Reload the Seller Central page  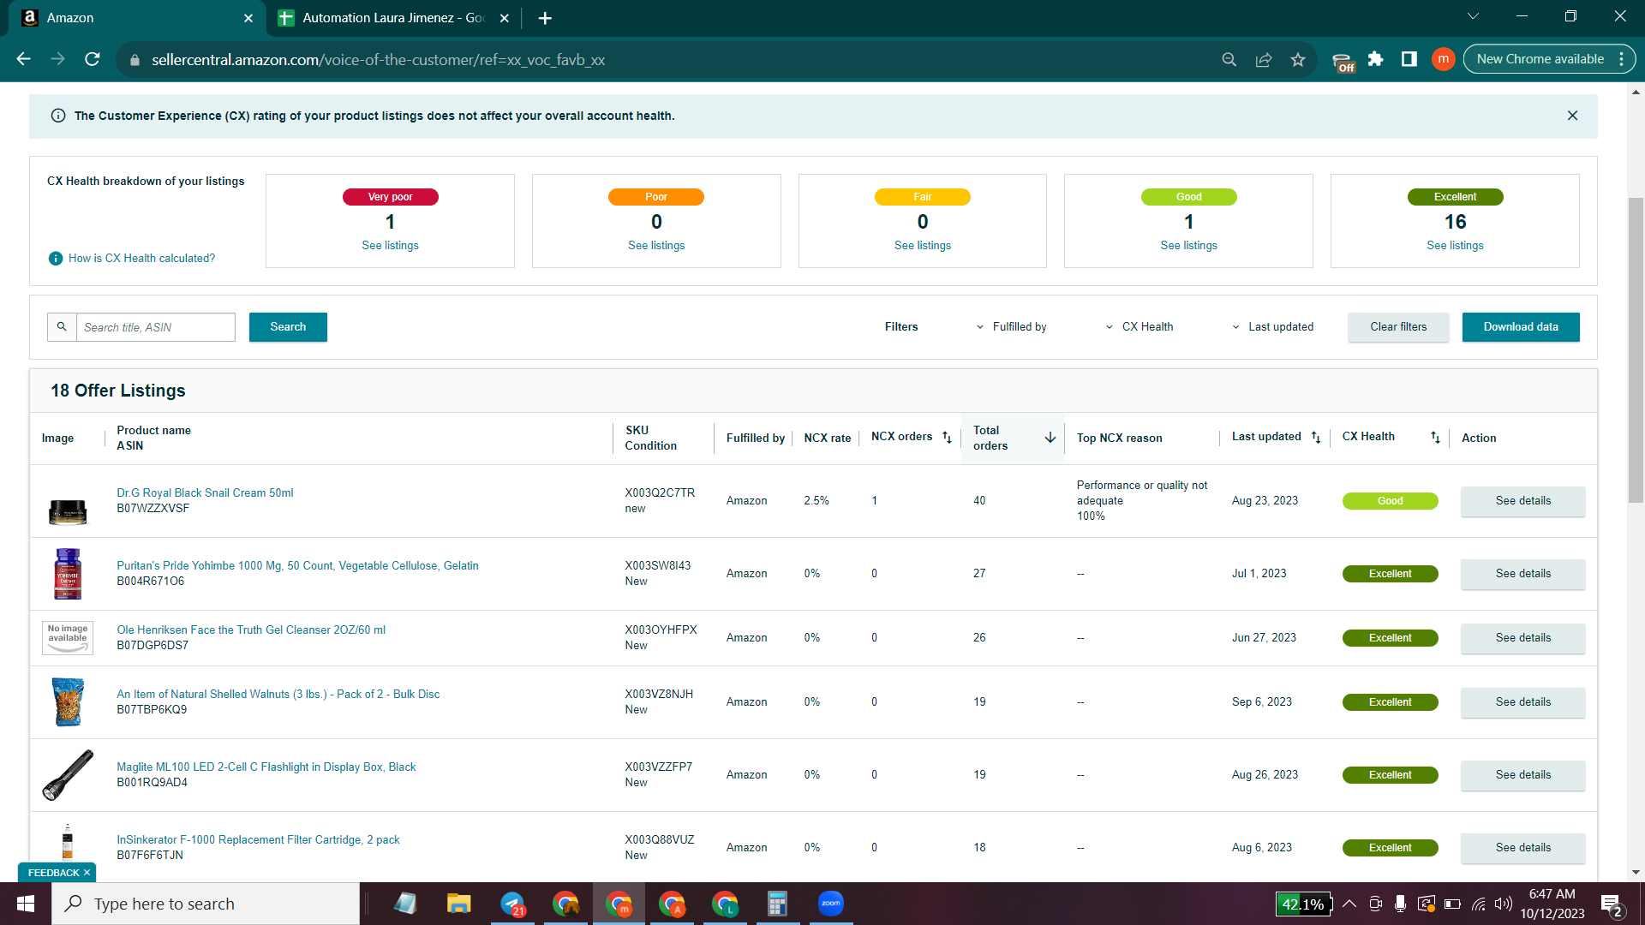pos(93,59)
